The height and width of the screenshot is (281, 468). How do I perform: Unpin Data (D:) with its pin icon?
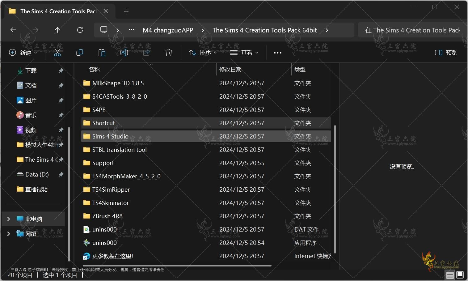(61, 175)
